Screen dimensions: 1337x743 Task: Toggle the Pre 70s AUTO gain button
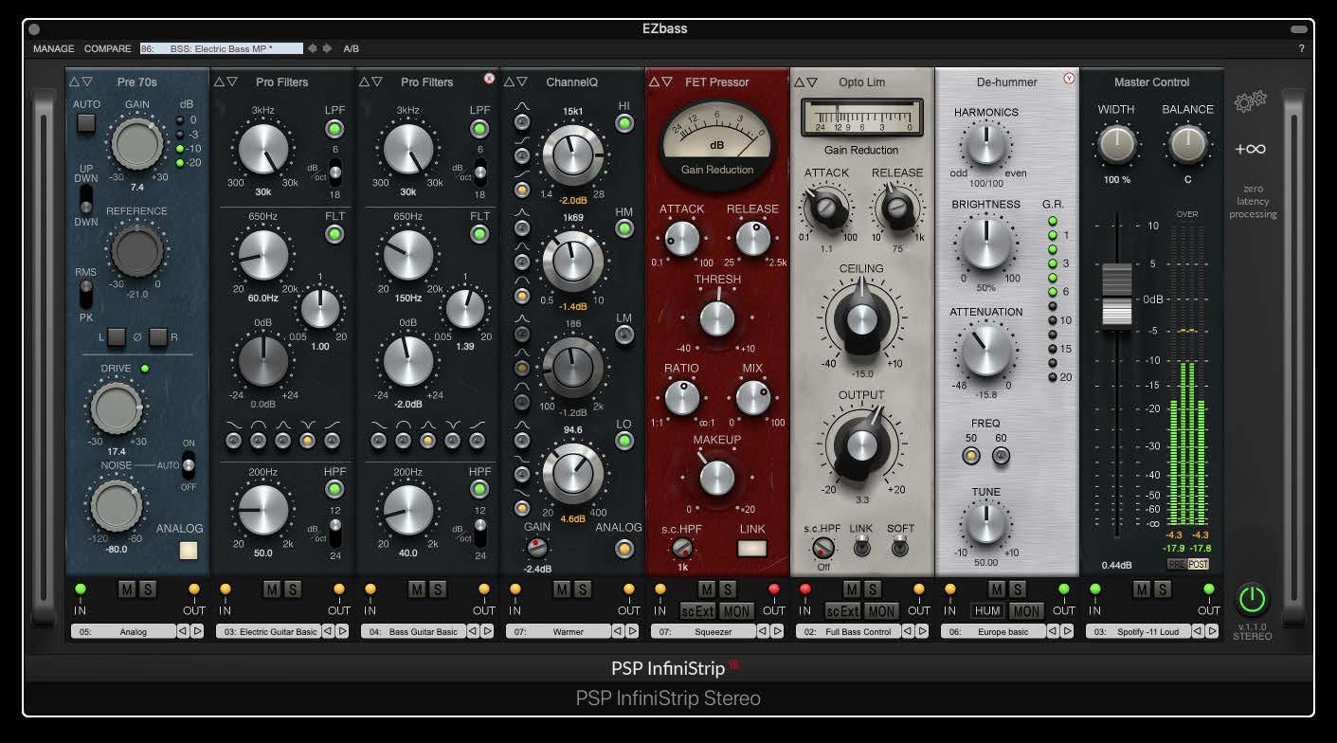point(86,122)
